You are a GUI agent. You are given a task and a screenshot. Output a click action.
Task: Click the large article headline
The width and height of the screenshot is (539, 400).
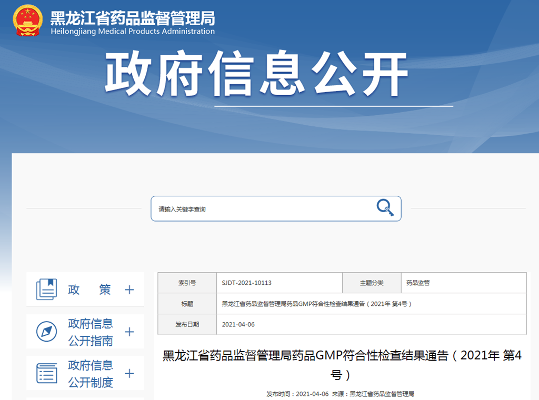[342, 365]
